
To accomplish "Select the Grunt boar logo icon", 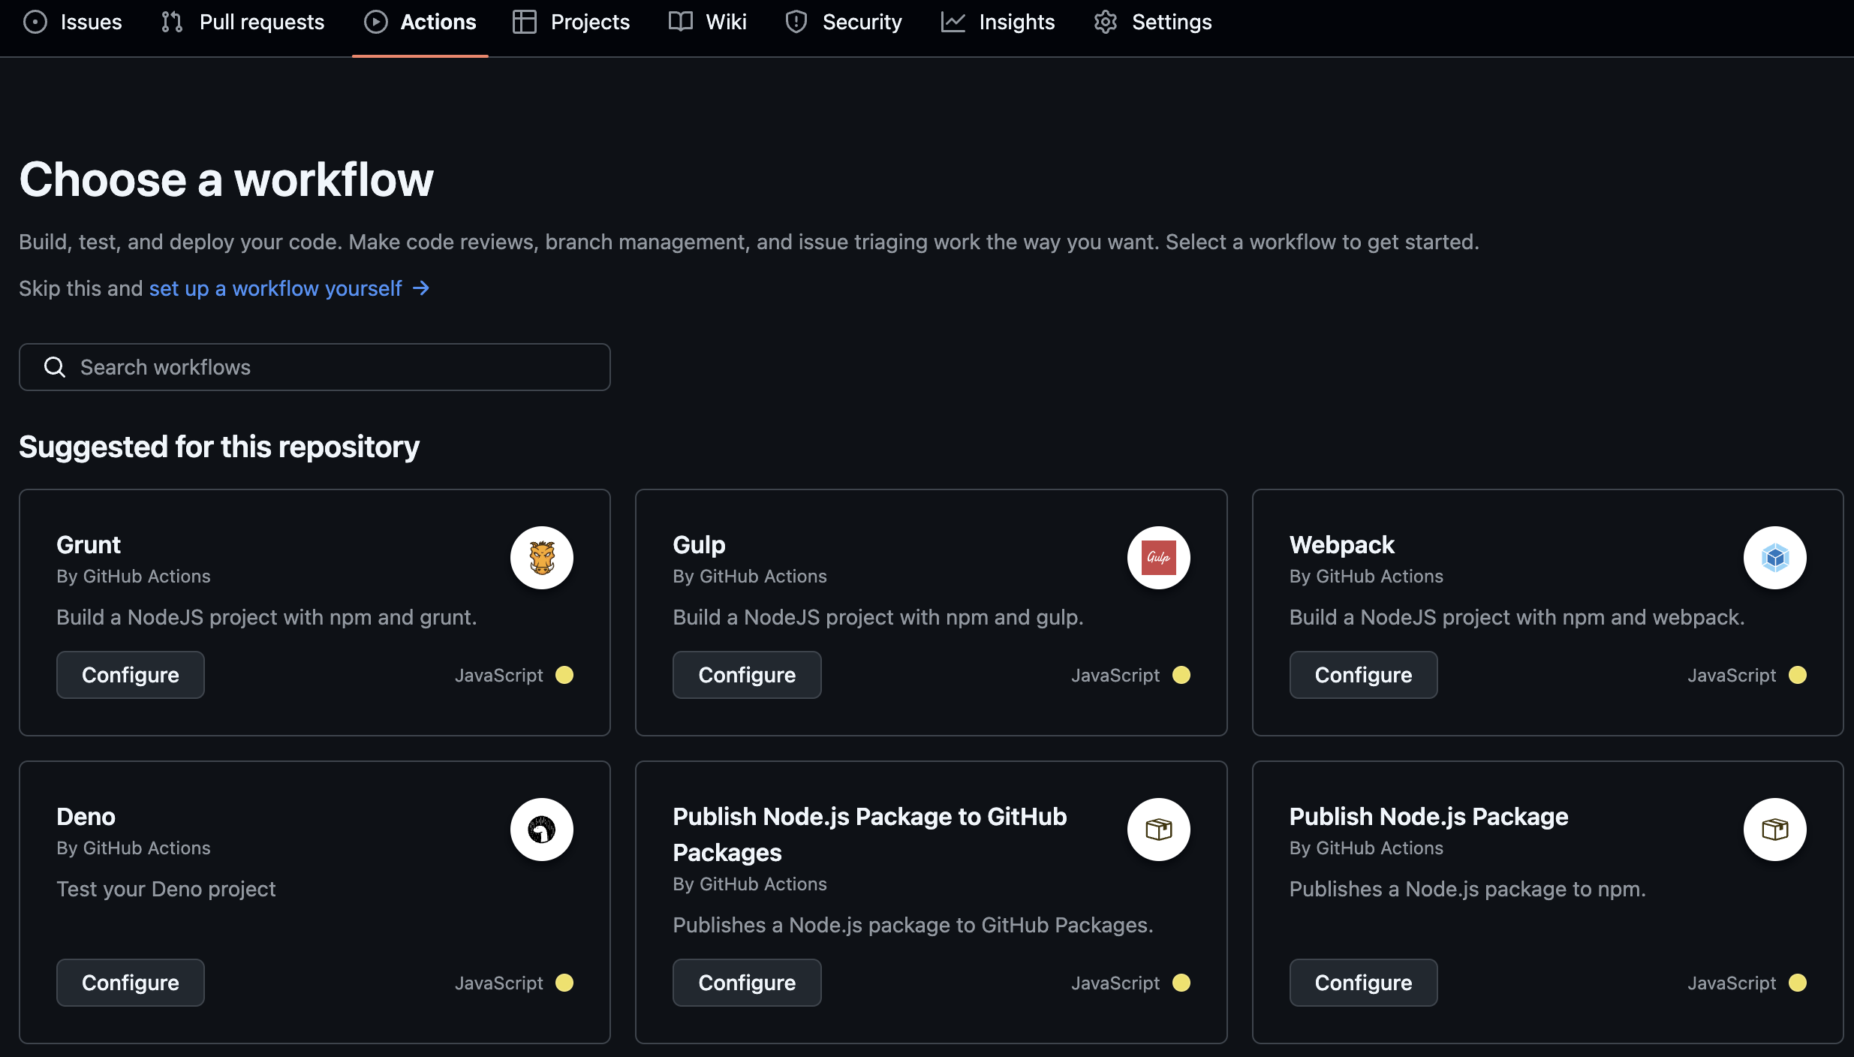I will click(542, 558).
